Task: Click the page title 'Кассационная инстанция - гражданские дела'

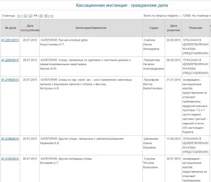Action: click(122, 5)
